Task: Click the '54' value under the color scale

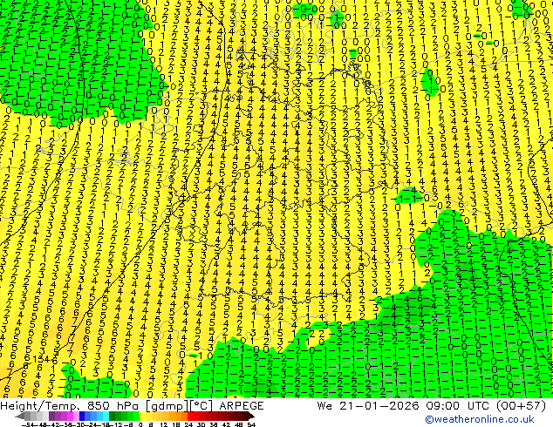Action: pos(251,424)
